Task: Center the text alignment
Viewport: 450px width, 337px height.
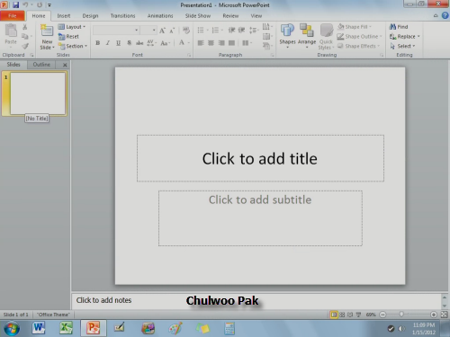Action: (x=211, y=43)
